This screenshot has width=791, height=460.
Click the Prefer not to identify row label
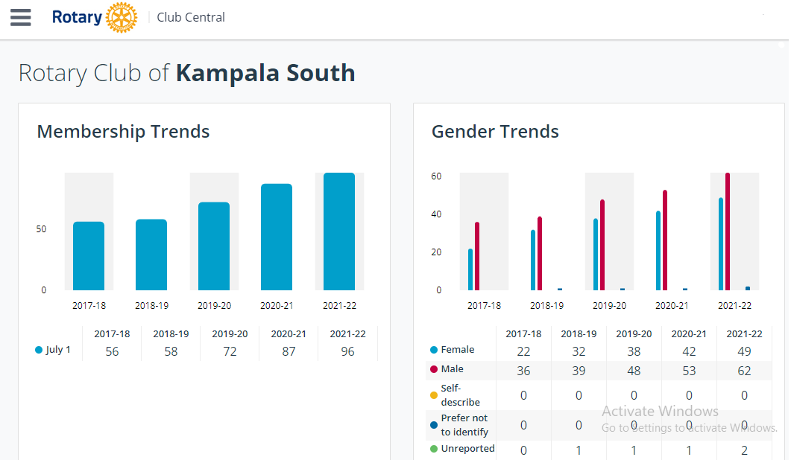(464, 425)
